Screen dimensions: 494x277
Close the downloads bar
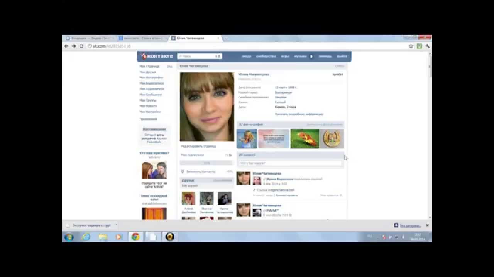[427, 225]
